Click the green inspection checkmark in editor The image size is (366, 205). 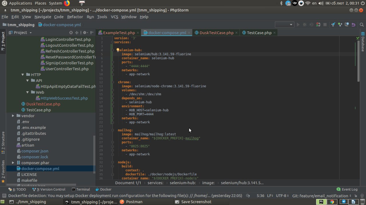pos(358,38)
